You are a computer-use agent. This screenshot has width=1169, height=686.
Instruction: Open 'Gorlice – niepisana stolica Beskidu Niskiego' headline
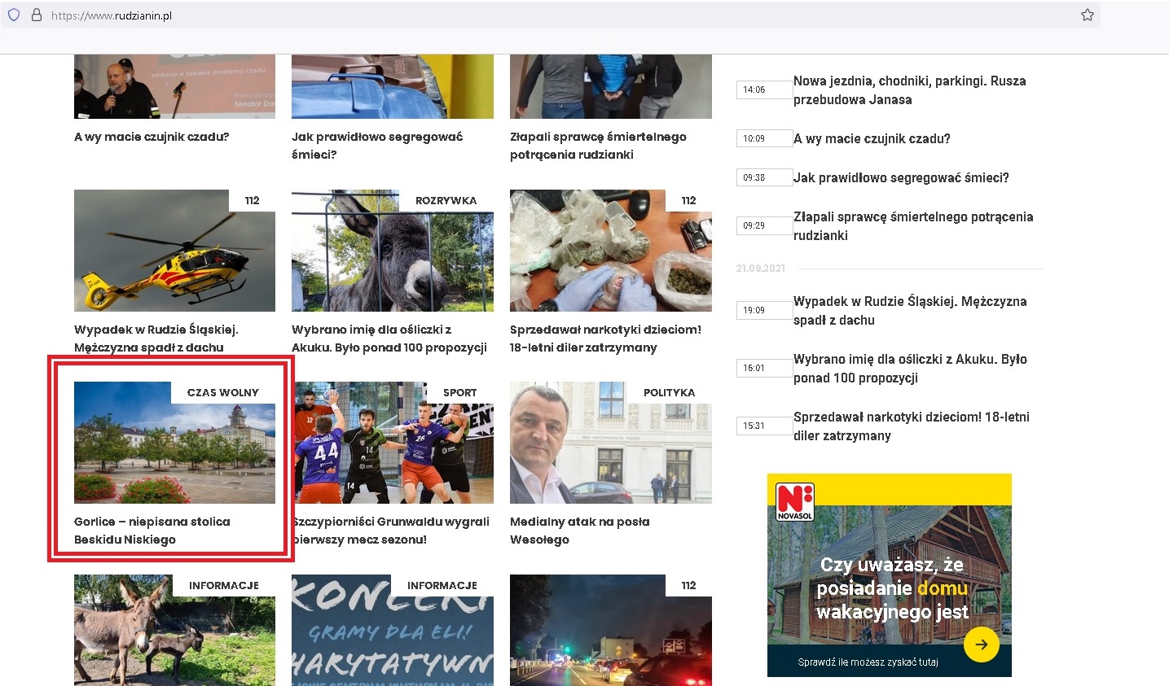click(x=152, y=531)
